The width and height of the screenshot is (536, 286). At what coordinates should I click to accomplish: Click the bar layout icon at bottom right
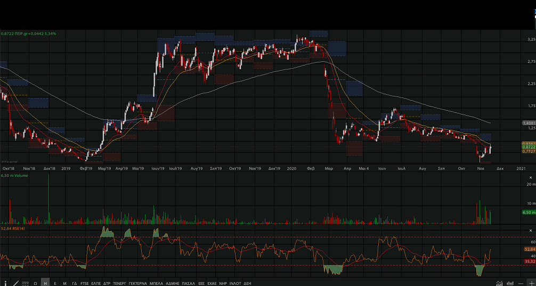(510, 283)
